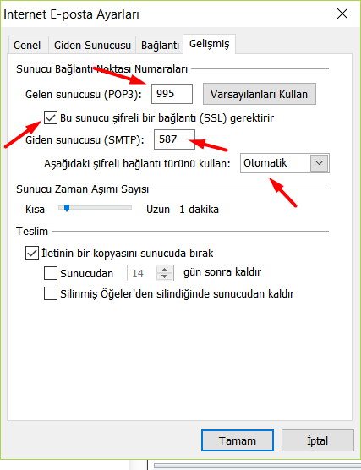Toggle İletinin bir kopyasını sunucuda bırak
Image resolution: width=361 pixels, height=470 pixels.
click(x=32, y=253)
